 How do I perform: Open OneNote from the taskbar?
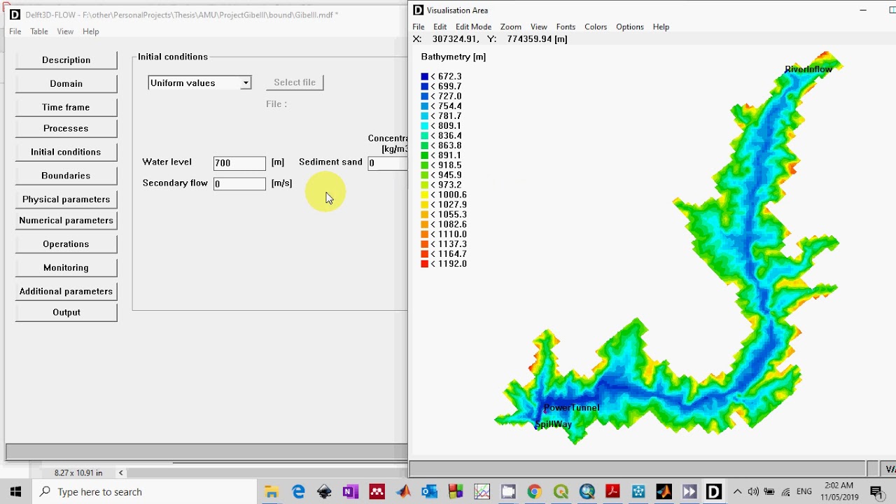coord(351,492)
